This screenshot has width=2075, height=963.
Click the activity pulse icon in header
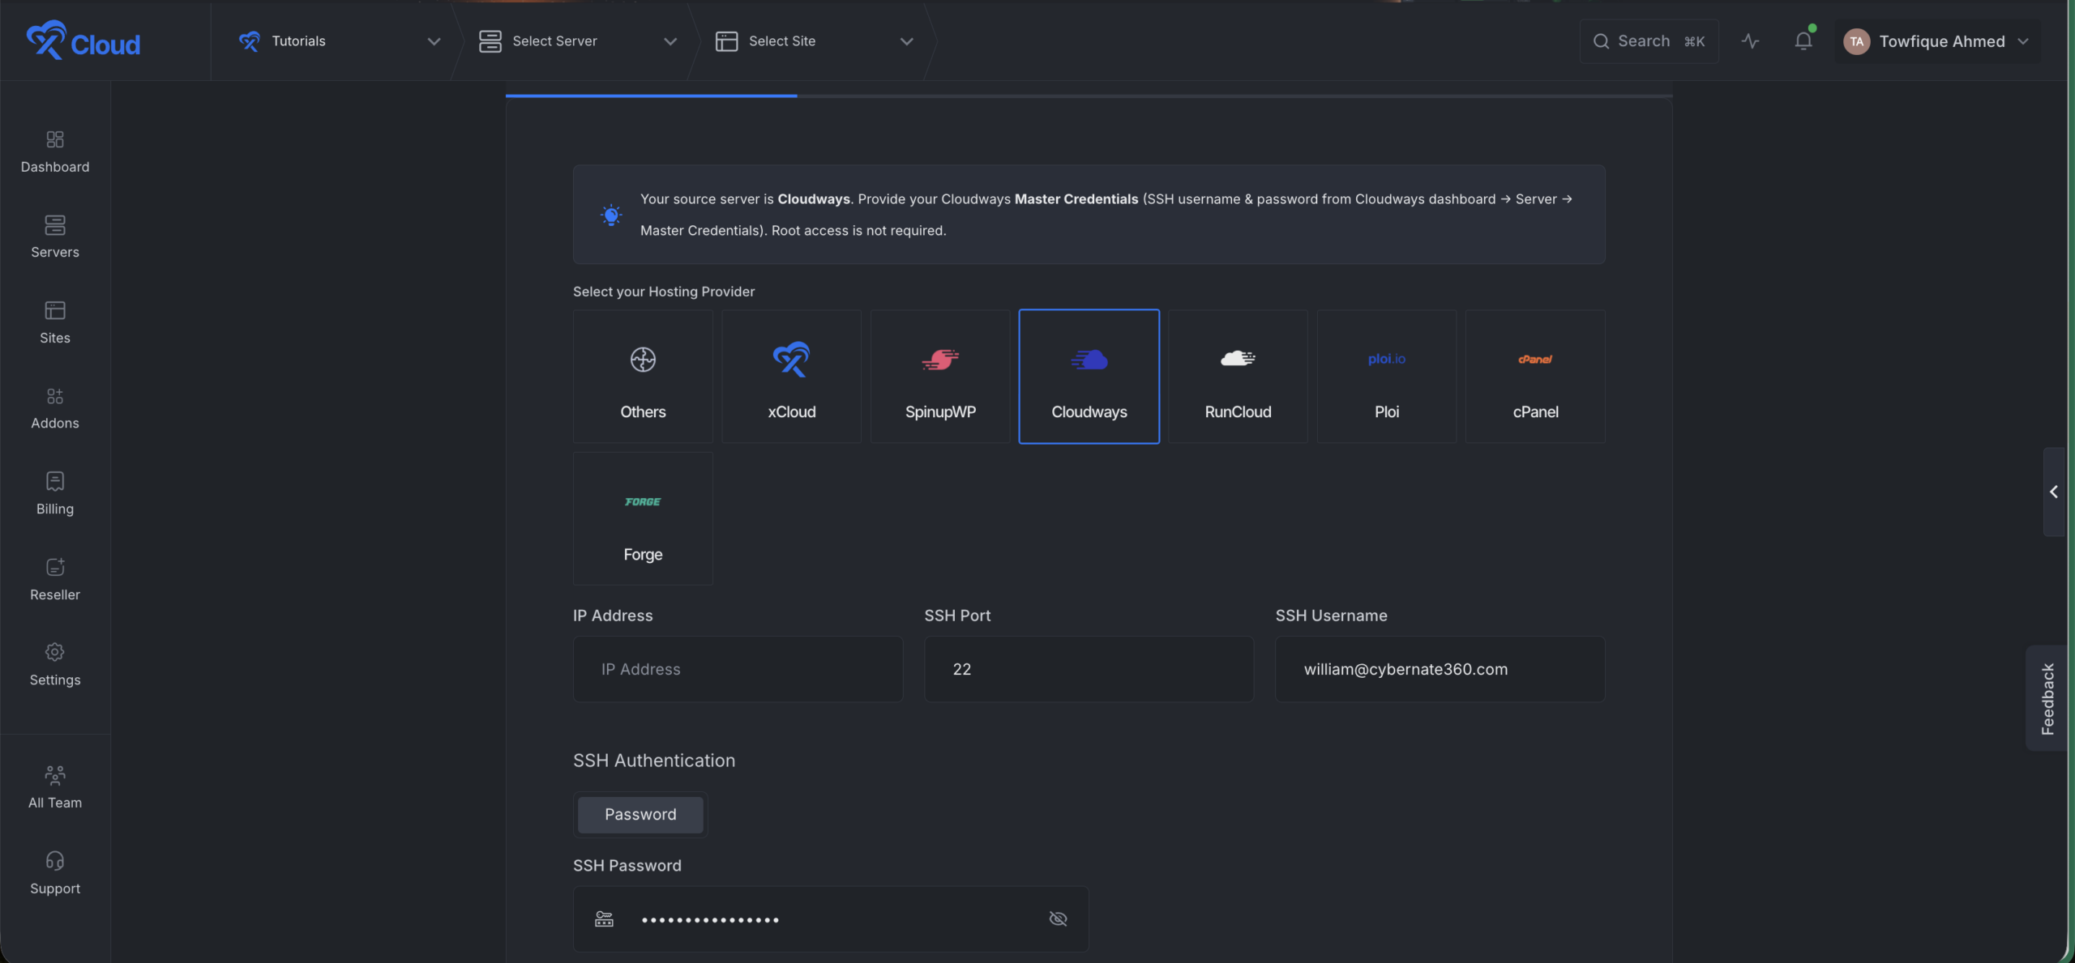pyautogui.click(x=1750, y=41)
